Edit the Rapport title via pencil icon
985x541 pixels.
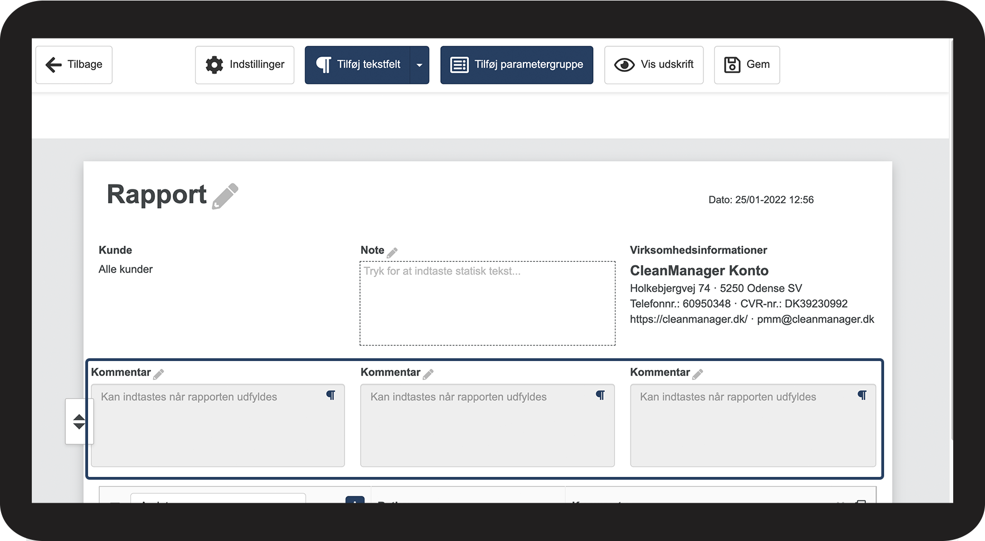[225, 196]
